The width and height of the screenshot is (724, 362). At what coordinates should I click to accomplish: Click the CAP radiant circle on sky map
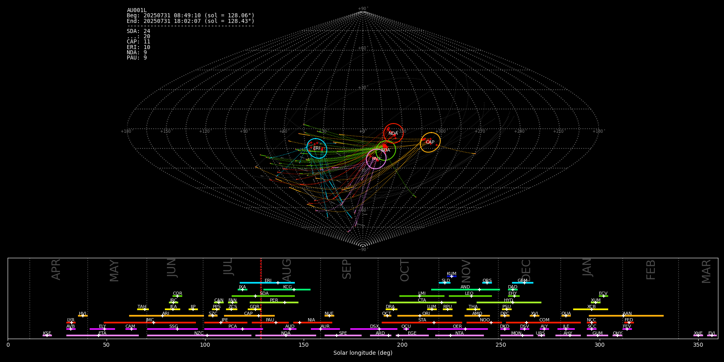[430, 142]
